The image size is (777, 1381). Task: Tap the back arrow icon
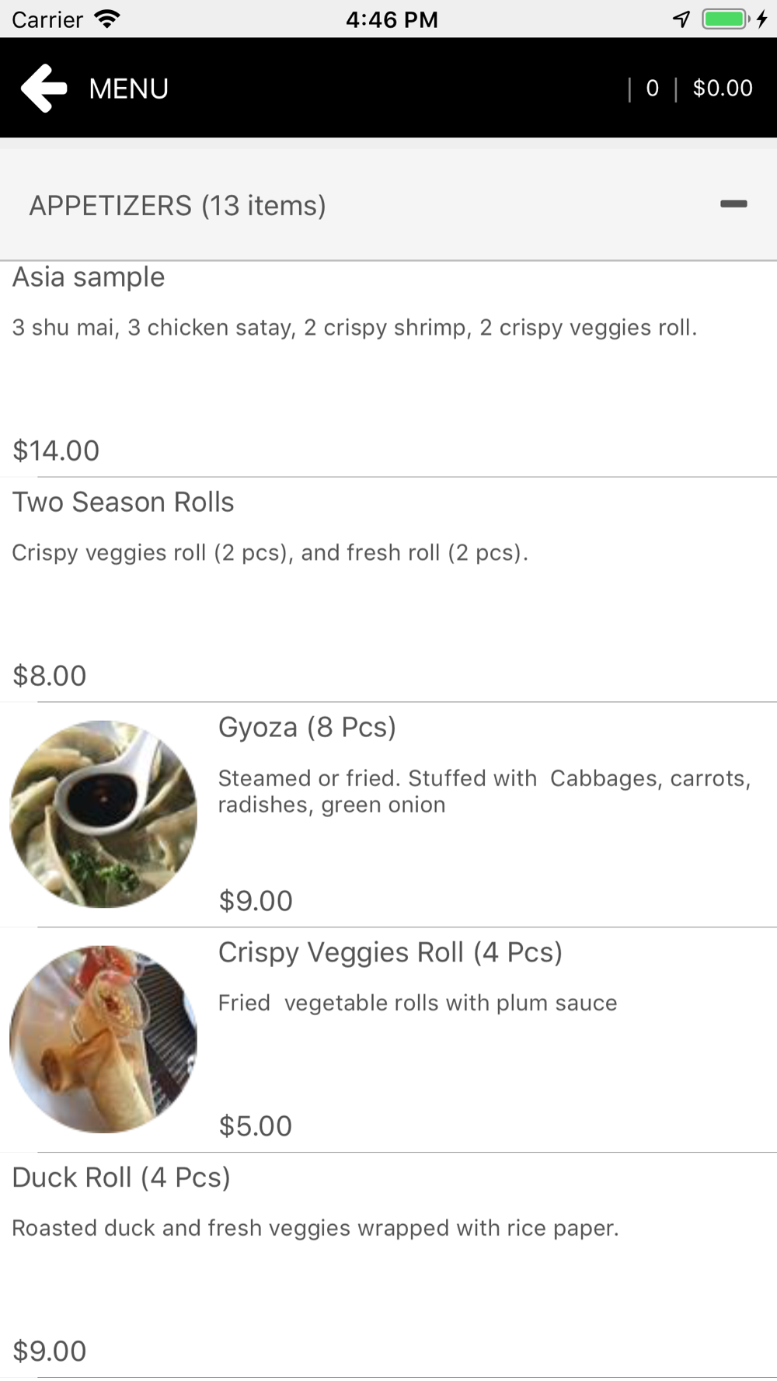(x=44, y=88)
